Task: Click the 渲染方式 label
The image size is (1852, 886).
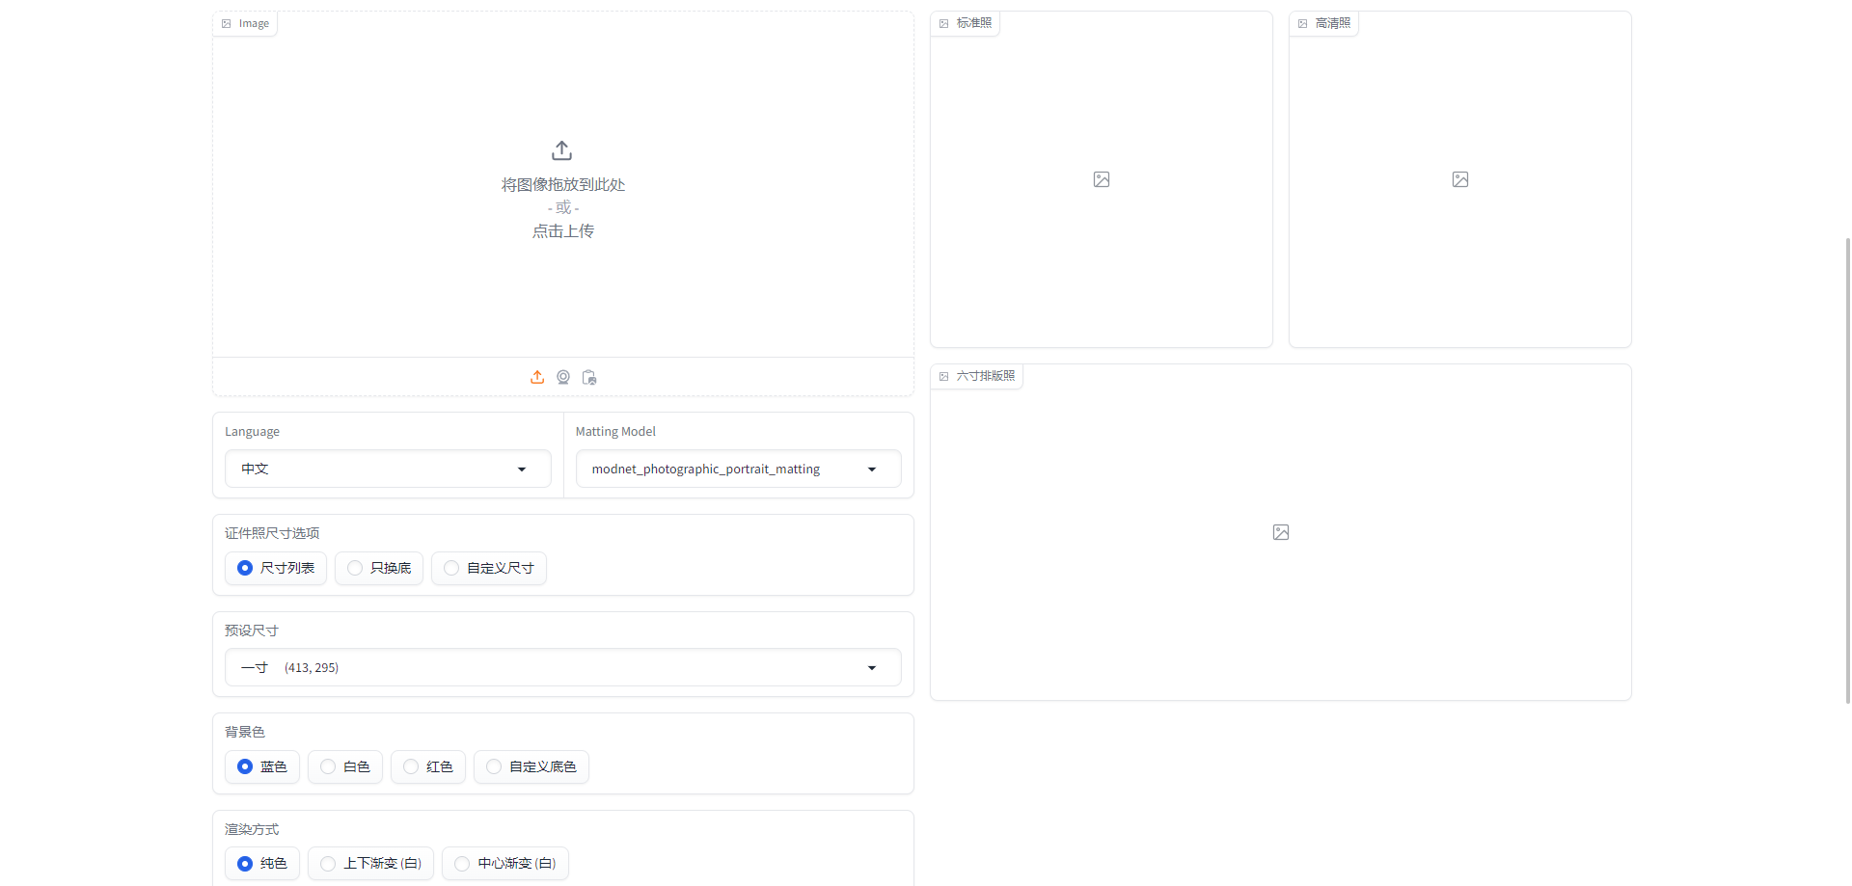Action: tap(252, 829)
